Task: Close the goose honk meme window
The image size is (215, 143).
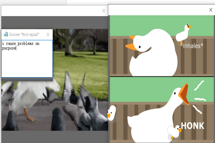Action: click(210, 10)
